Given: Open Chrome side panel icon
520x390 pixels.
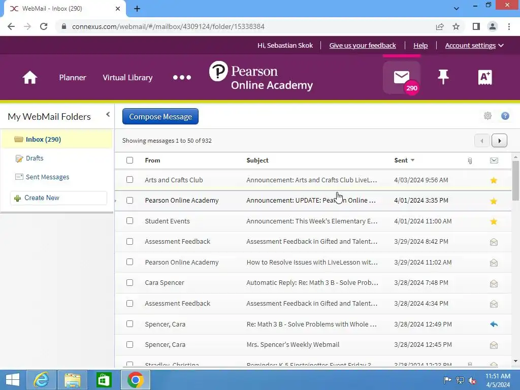Looking at the screenshot, I should (x=476, y=26).
